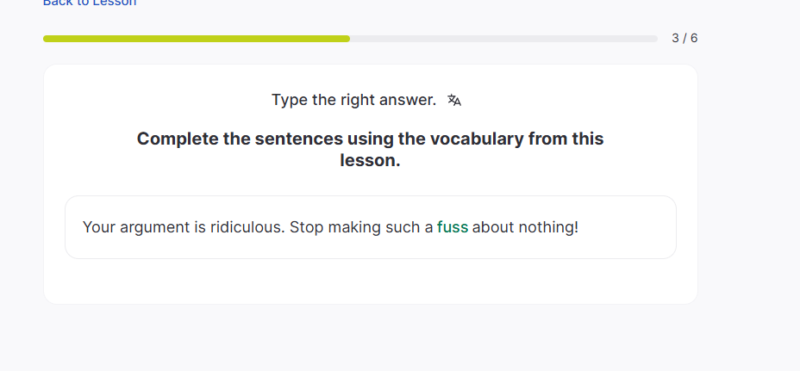Click the green filled part of progress bar
The height and width of the screenshot is (371, 800).
pyautogui.click(x=197, y=39)
